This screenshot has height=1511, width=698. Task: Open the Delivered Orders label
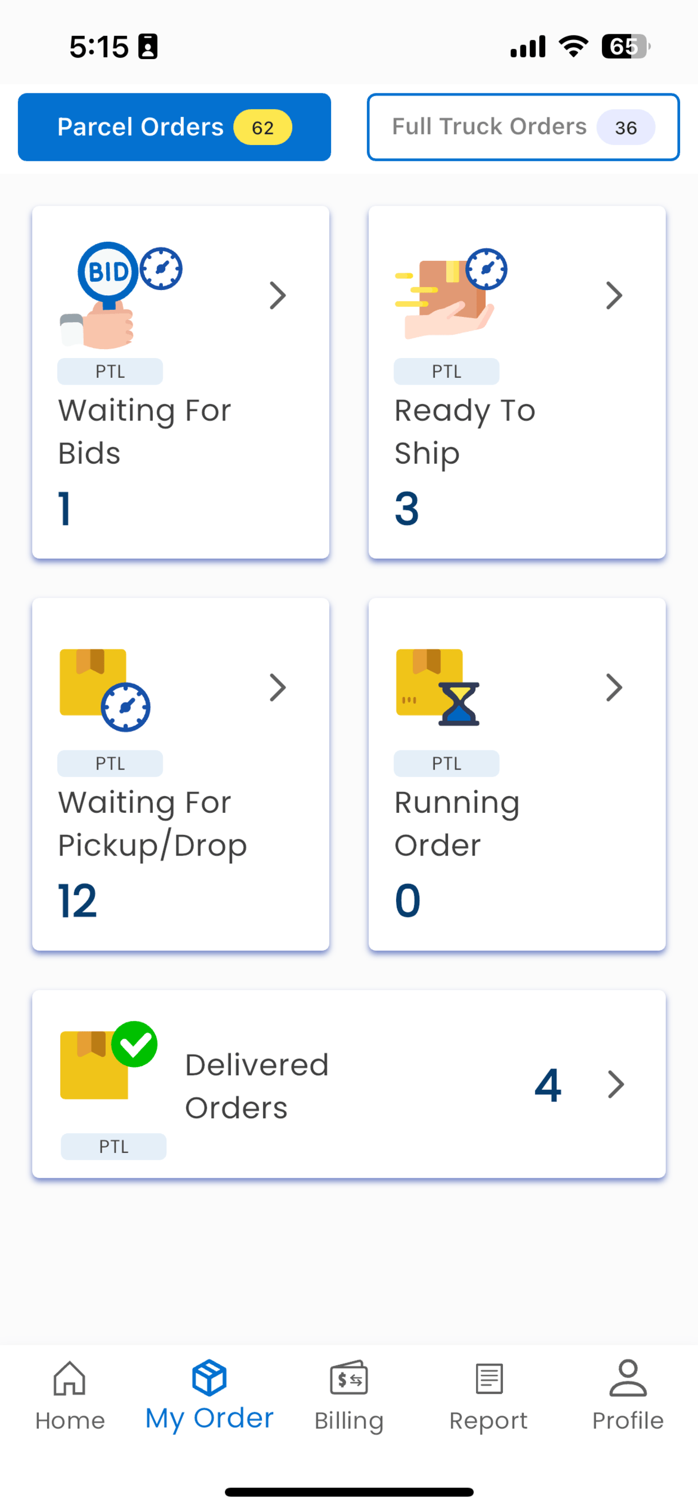tap(257, 1085)
